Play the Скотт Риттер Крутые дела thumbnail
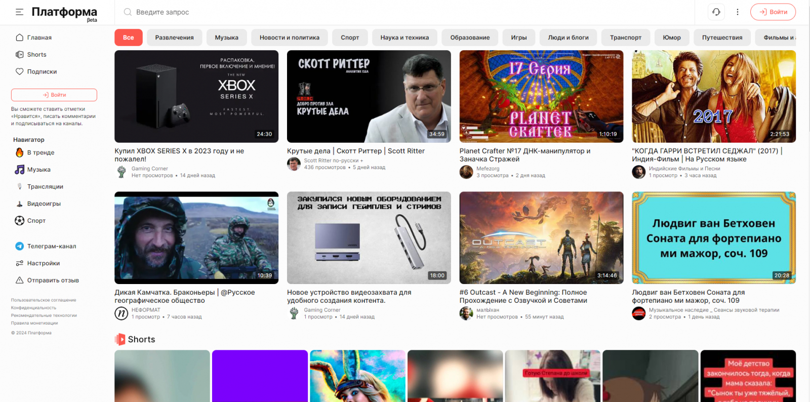 (369, 96)
